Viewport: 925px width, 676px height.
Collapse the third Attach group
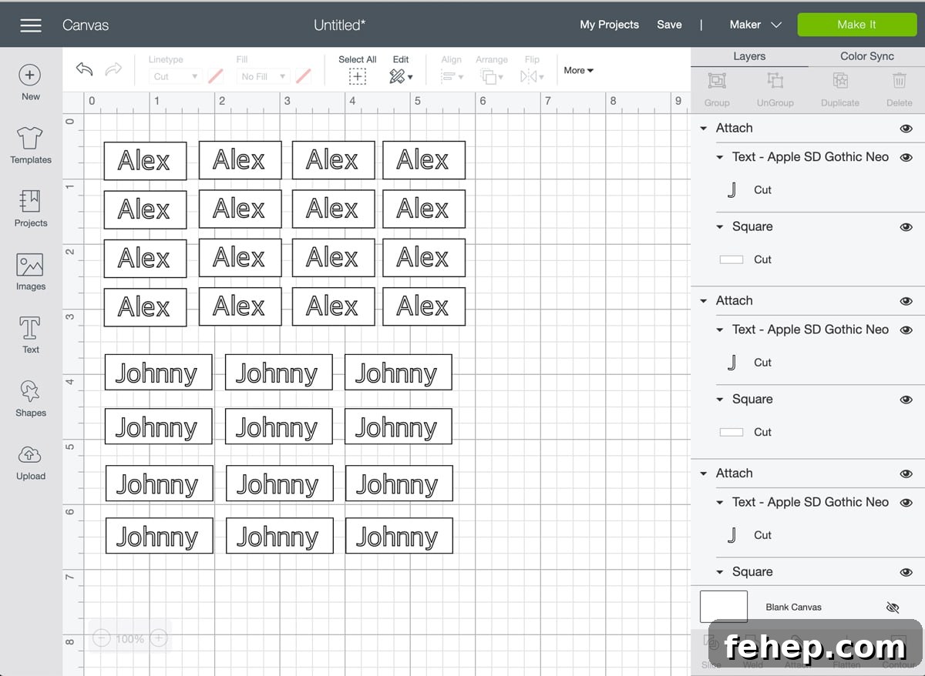coord(703,474)
